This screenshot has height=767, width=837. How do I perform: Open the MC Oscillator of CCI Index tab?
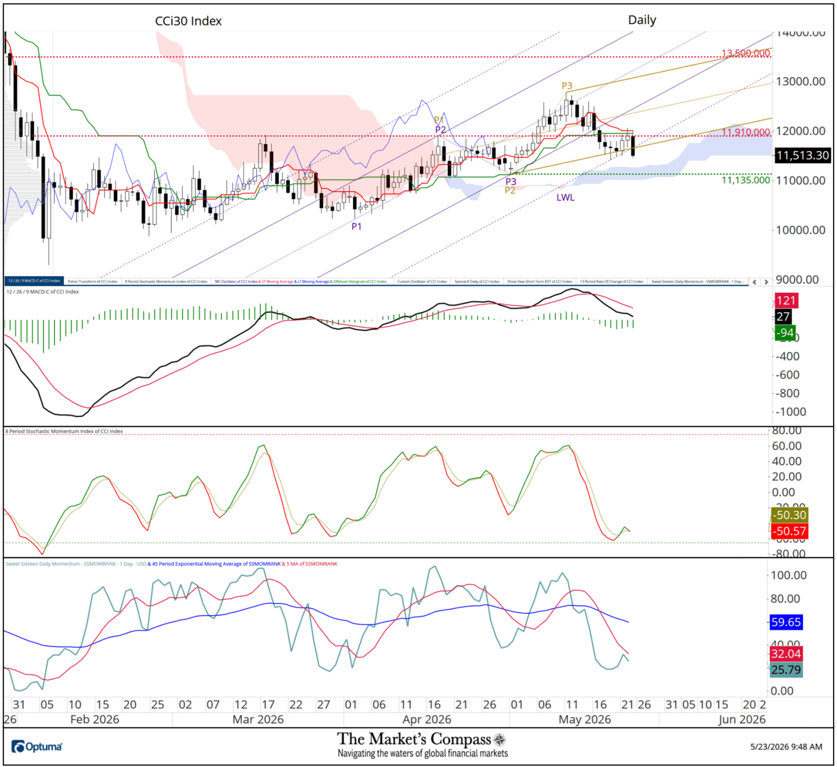click(x=301, y=281)
